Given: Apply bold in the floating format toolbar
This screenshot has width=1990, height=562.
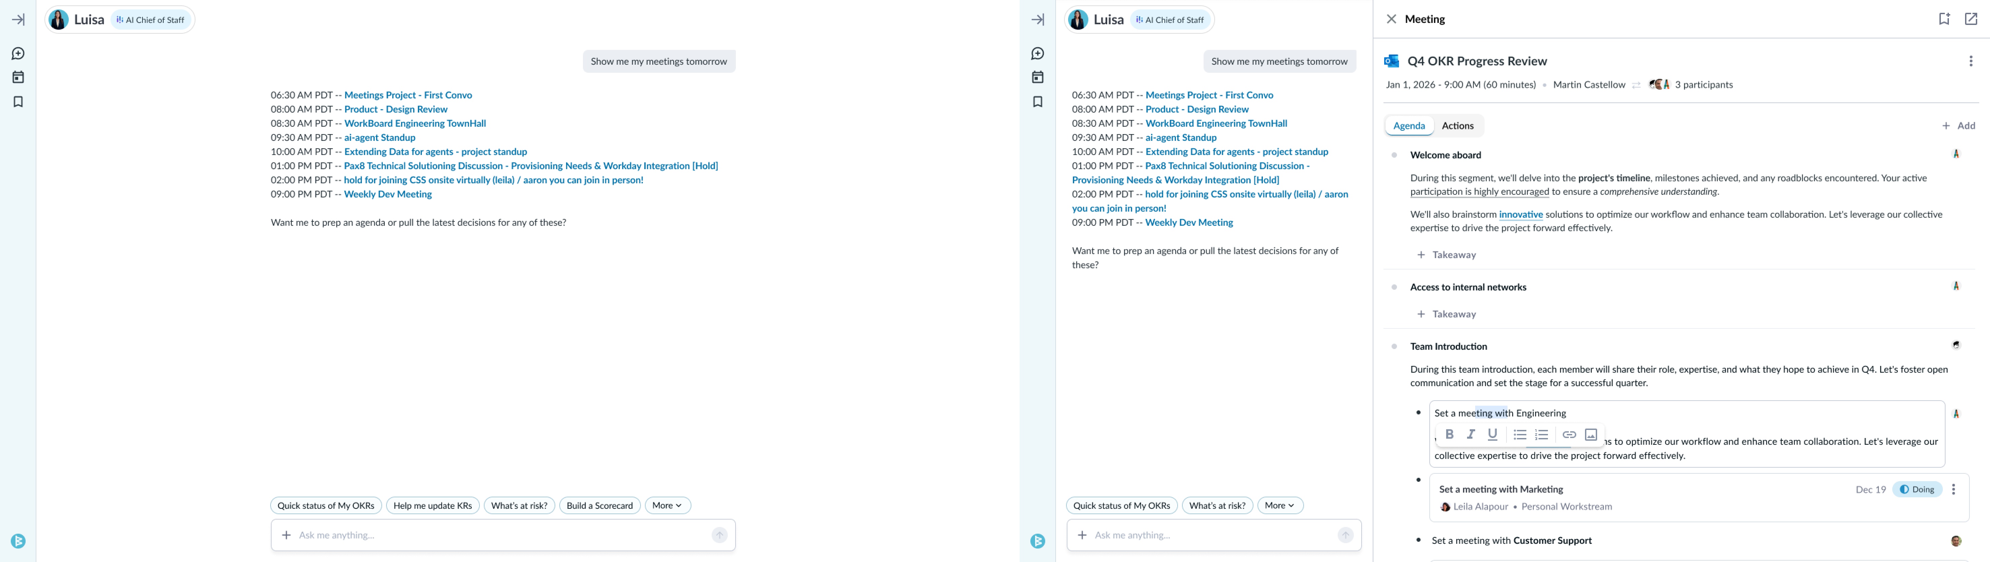Looking at the screenshot, I should [x=1449, y=435].
